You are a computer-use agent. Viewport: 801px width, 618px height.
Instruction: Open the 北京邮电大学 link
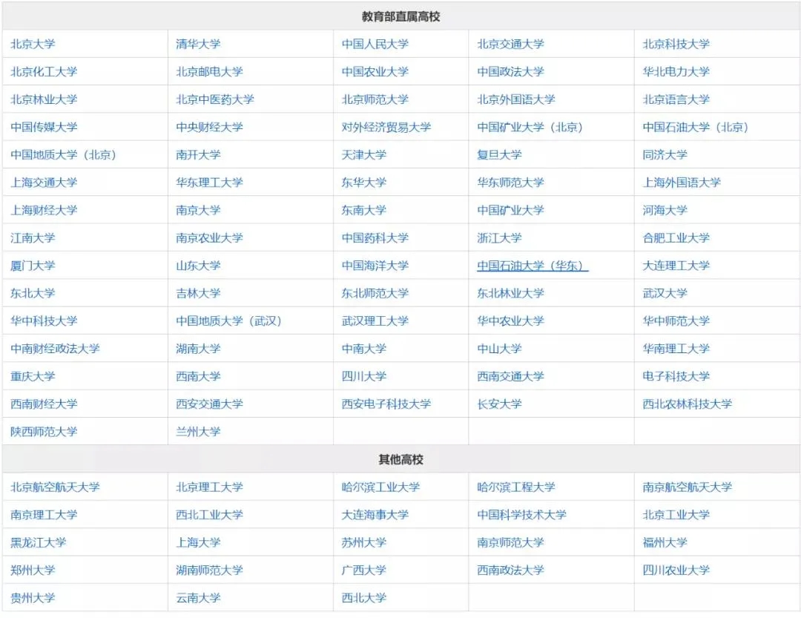coord(209,71)
